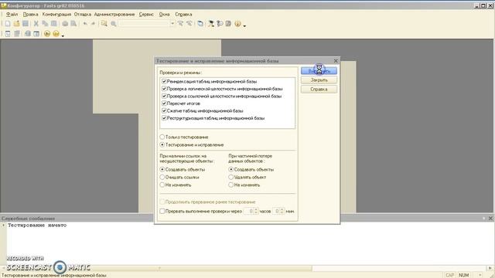Open the toolbar search combo box dropdown arrow
Viewport: 495px width, 278px height.
point(172,24)
